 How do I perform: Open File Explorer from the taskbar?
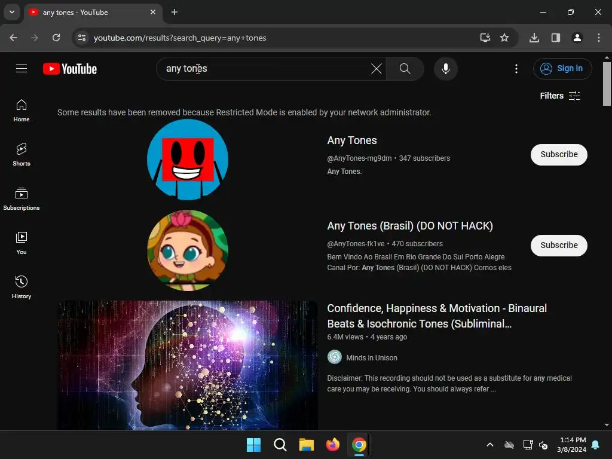(x=307, y=445)
